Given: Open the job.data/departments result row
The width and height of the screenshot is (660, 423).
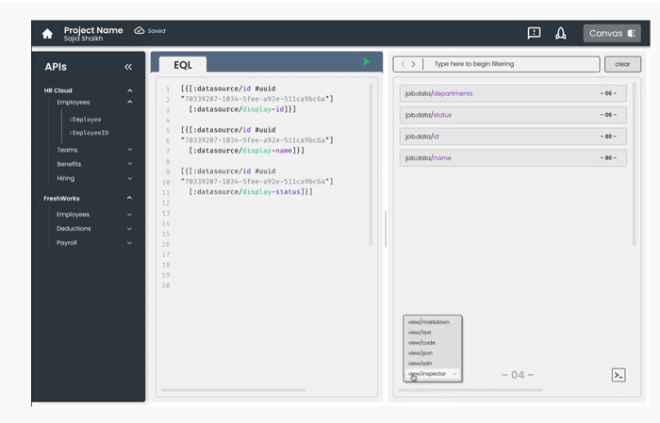Looking at the screenshot, I should [x=513, y=93].
